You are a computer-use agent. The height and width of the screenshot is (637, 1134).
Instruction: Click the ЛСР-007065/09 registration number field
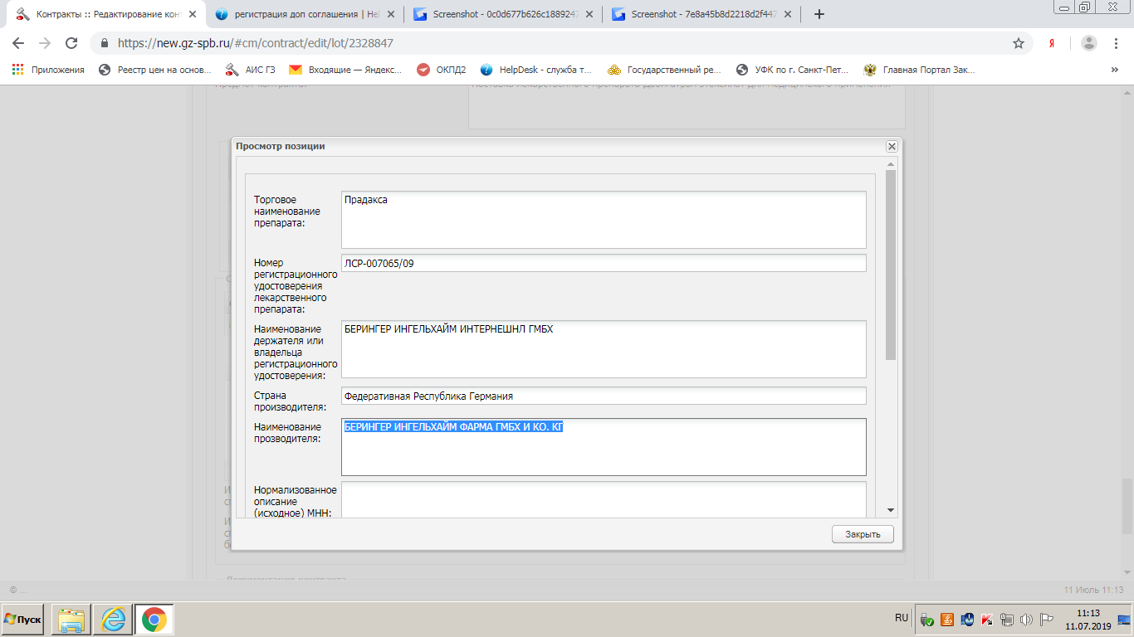coord(604,263)
